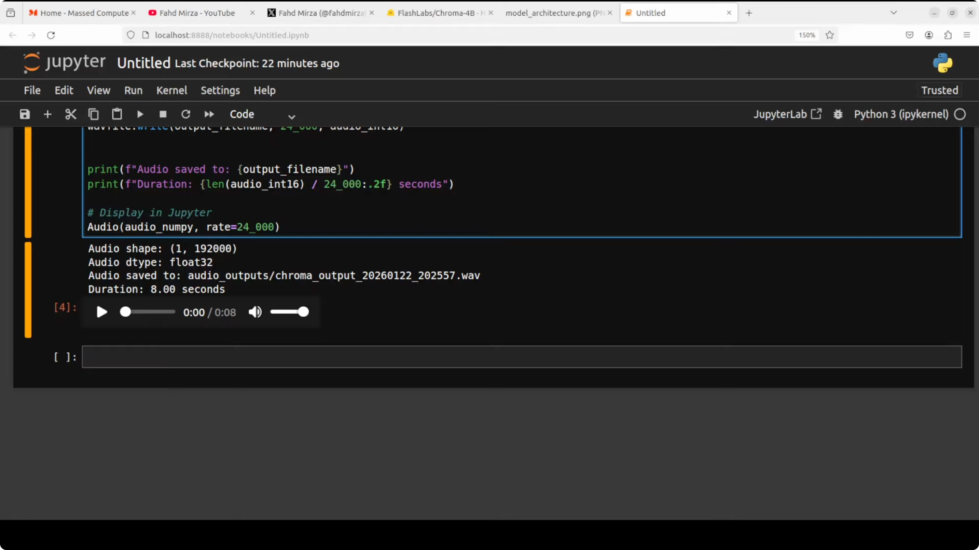Click the Trusted notebook button
This screenshot has width=979, height=550.
point(939,90)
